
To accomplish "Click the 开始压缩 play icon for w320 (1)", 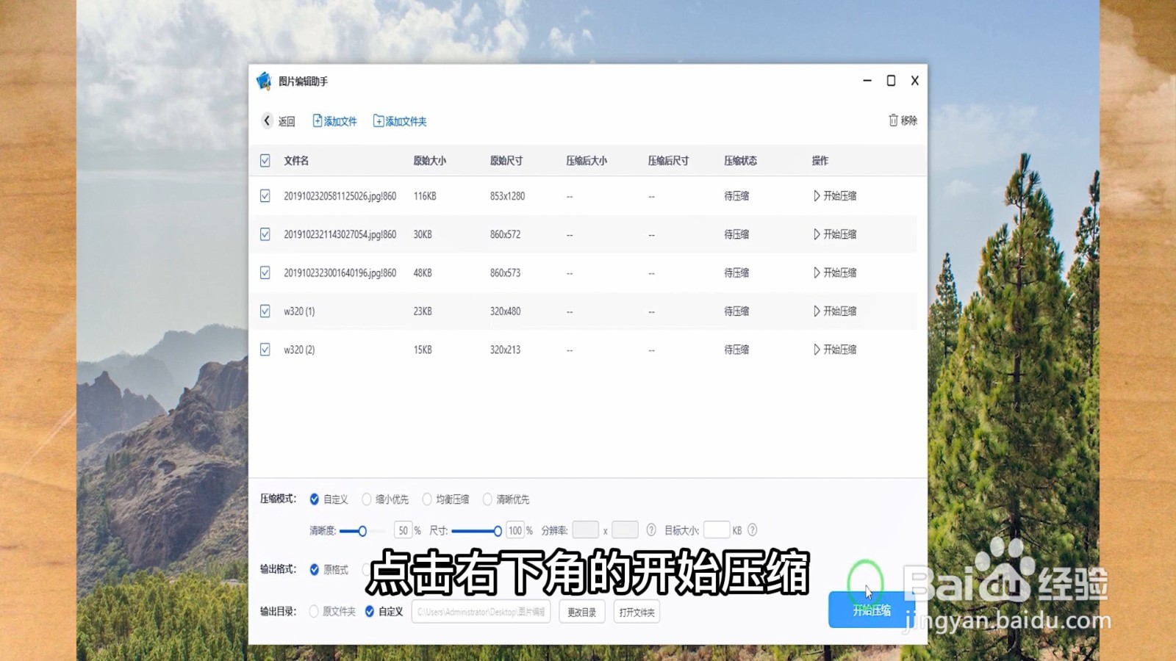I will [816, 311].
